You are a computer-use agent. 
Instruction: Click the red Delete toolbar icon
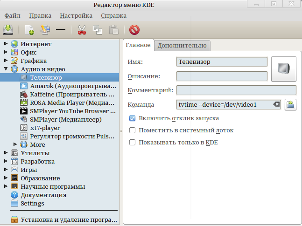pos(134,30)
